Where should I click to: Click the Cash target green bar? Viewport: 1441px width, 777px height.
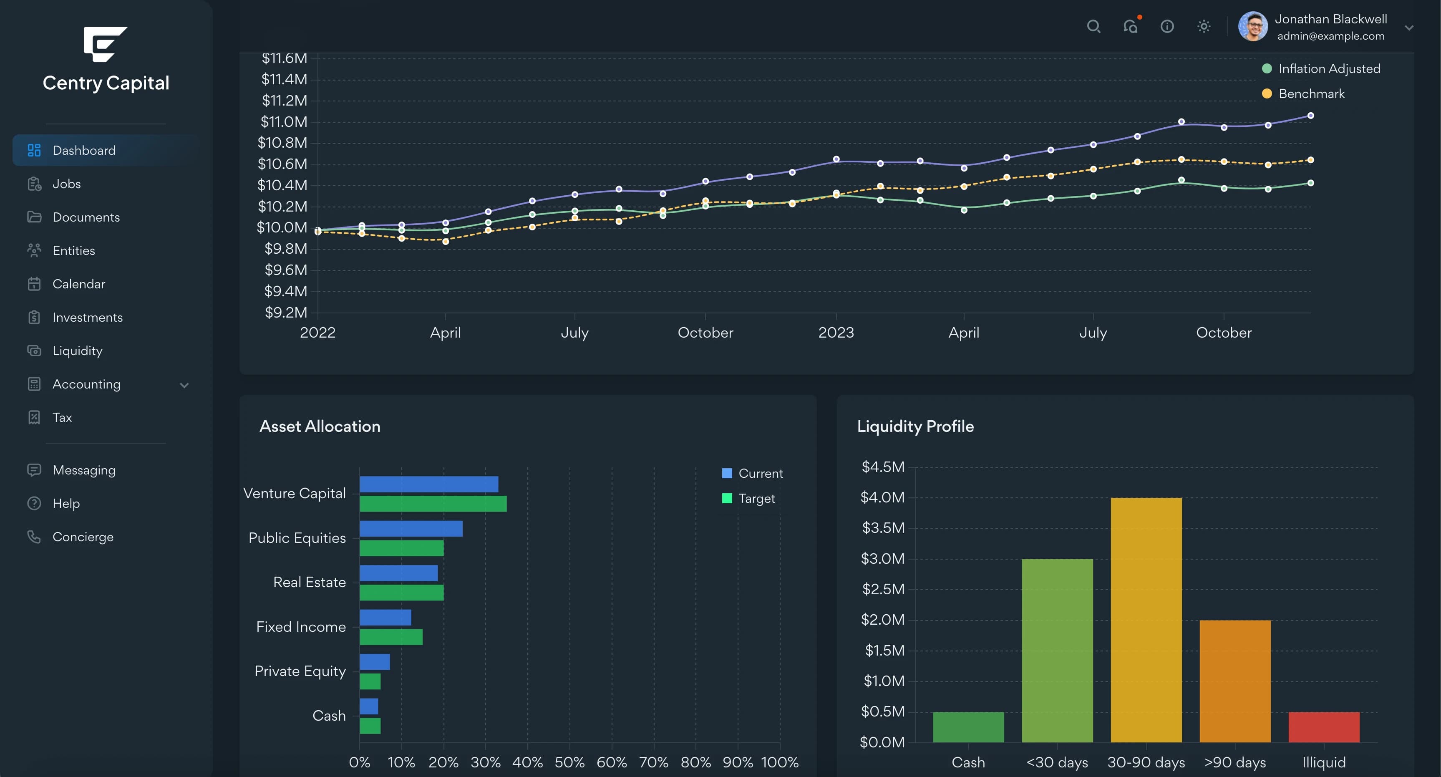pos(370,726)
